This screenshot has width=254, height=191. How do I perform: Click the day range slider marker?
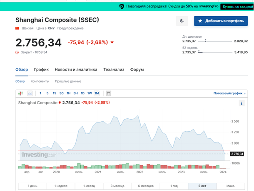pyautogui.click(x=205, y=40)
